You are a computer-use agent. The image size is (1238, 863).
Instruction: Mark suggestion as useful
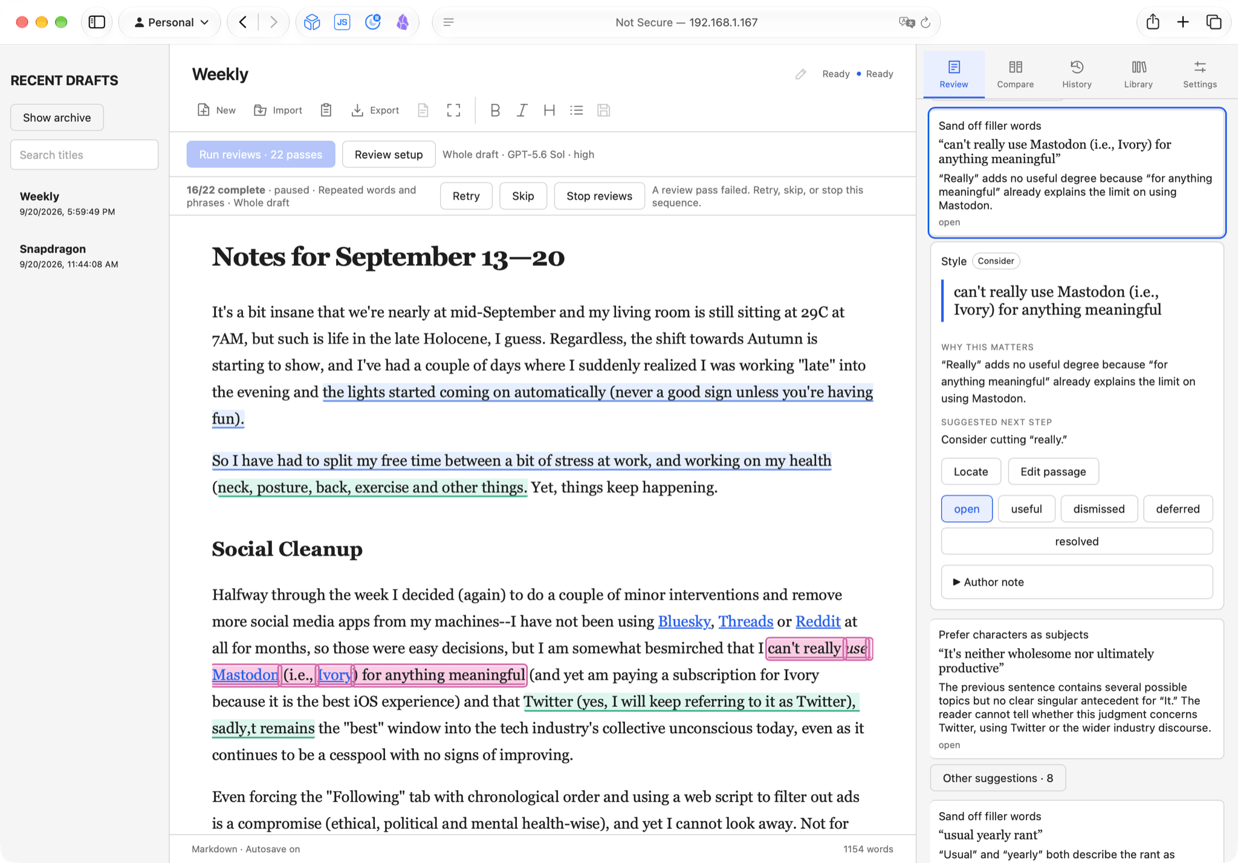1026,508
